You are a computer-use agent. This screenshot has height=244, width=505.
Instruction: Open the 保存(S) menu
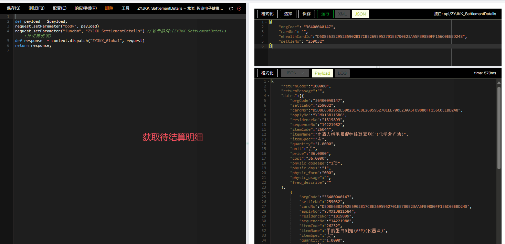(13, 8)
